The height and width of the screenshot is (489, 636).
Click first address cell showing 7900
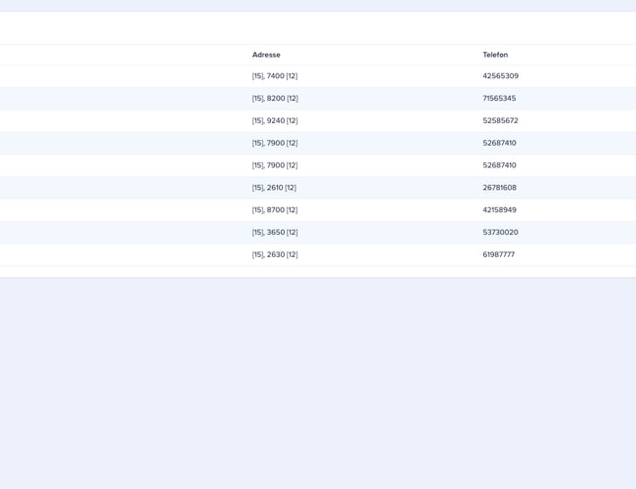(x=275, y=144)
